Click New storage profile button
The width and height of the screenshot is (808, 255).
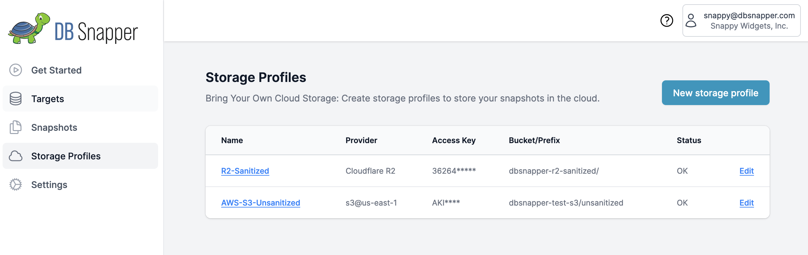(x=716, y=93)
